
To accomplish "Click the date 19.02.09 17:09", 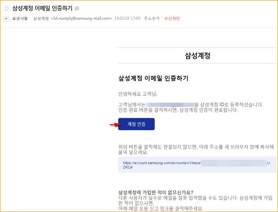I will [127, 19].
